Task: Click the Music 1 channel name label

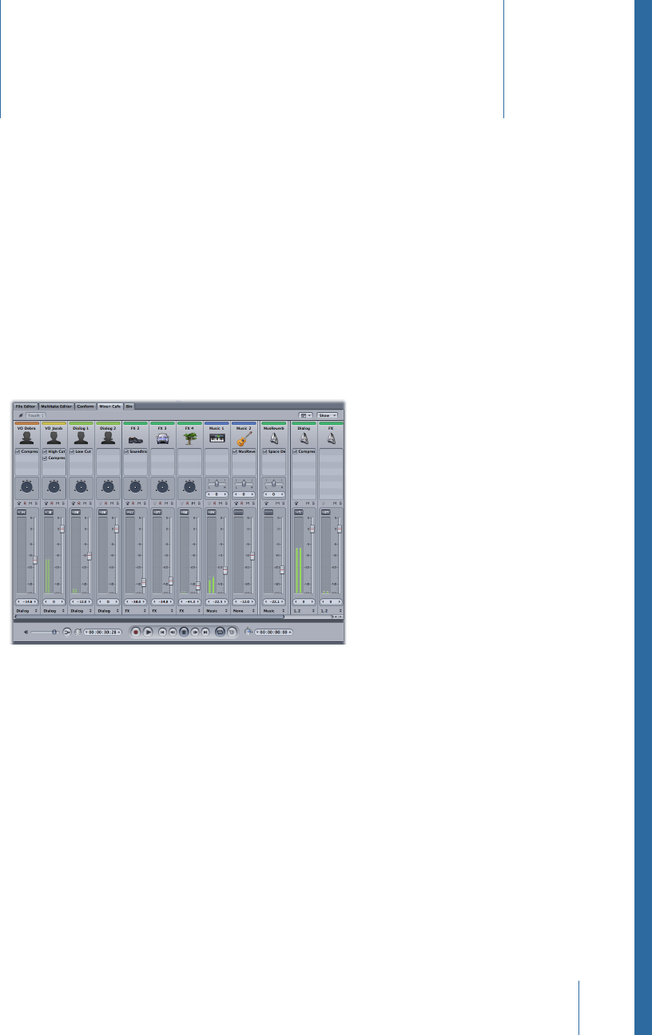Action: coord(217,428)
